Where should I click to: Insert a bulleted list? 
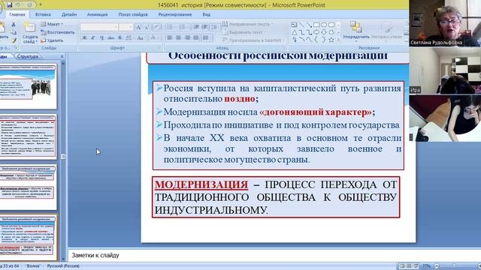(170, 27)
